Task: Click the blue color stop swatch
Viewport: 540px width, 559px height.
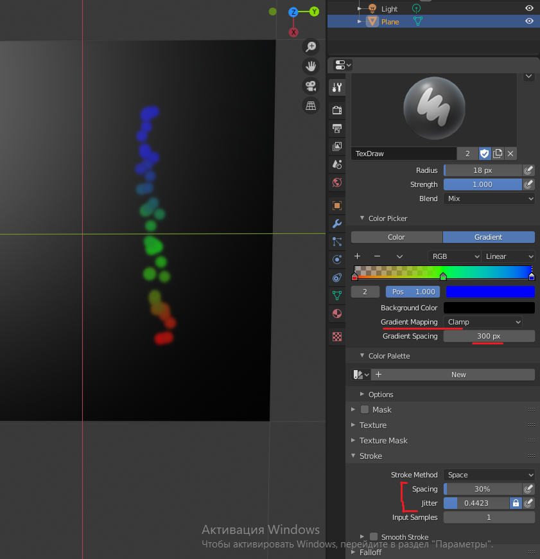Action: coord(491,292)
